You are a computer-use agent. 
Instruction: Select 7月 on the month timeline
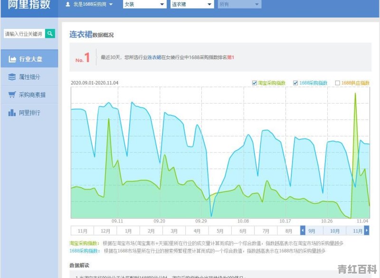[266, 231]
